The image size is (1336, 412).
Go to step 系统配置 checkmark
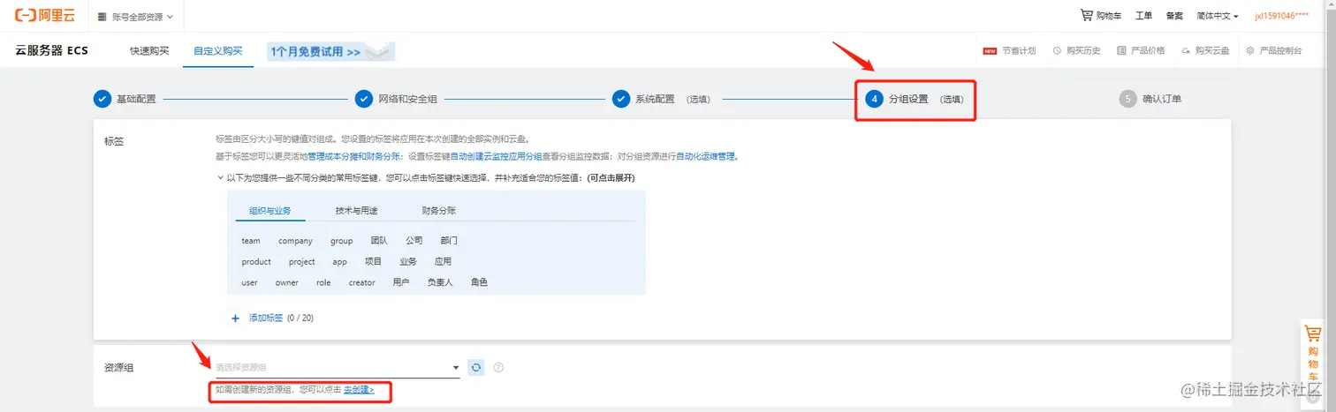click(621, 99)
